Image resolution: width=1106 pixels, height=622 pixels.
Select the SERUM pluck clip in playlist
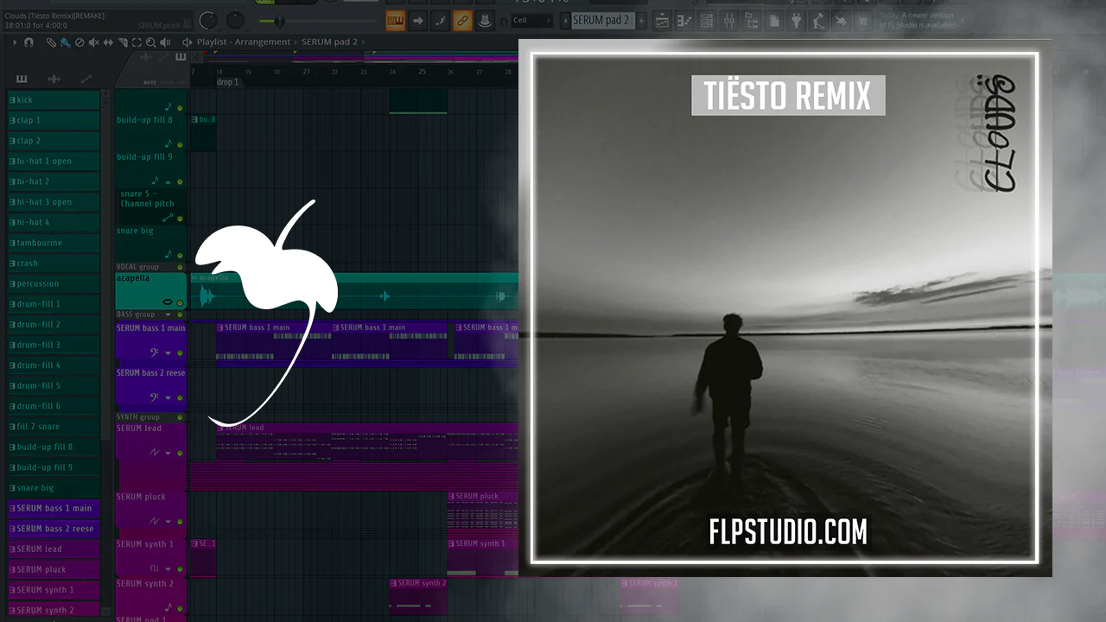pos(482,516)
